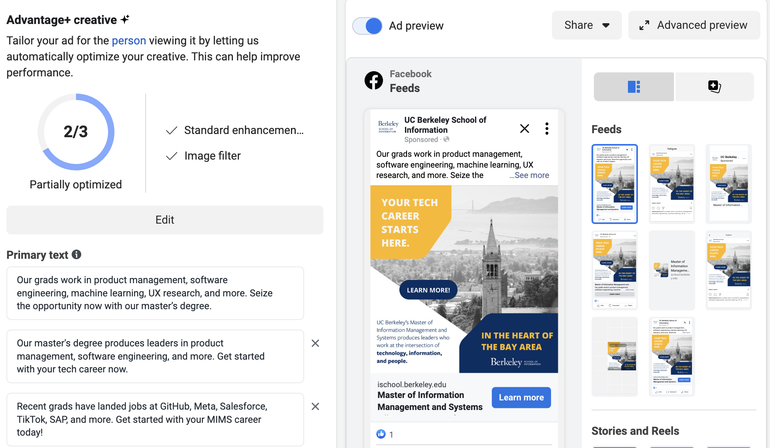Click the thumbs-up like reaction icon
The width and height of the screenshot is (770, 448).
[381, 434]
